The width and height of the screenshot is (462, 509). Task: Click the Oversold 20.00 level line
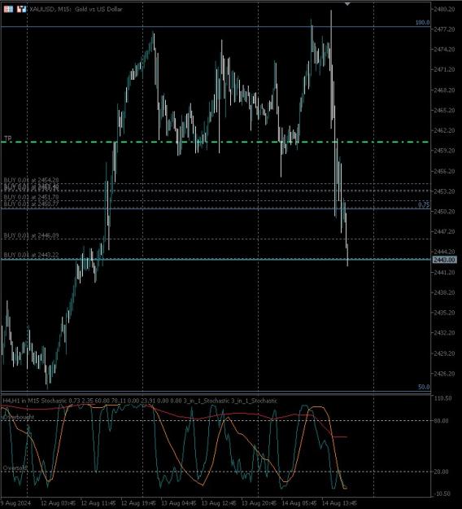(x=215, y=472)
